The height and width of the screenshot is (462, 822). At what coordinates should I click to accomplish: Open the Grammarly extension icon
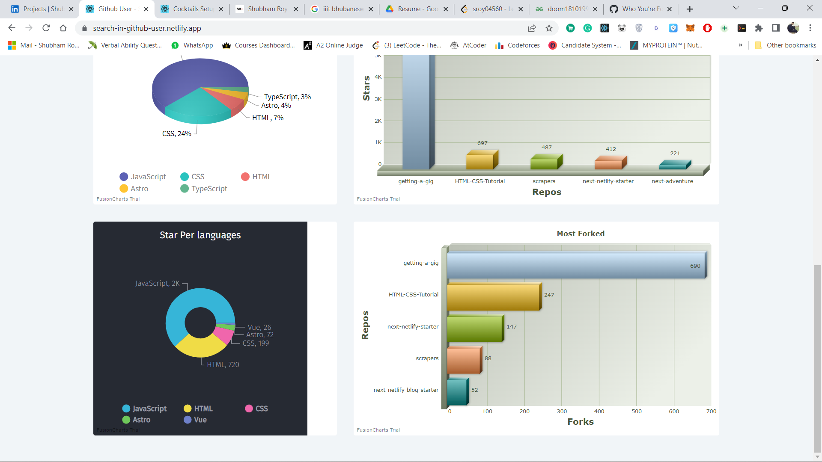pyautogui.click(x=587, y=28)
